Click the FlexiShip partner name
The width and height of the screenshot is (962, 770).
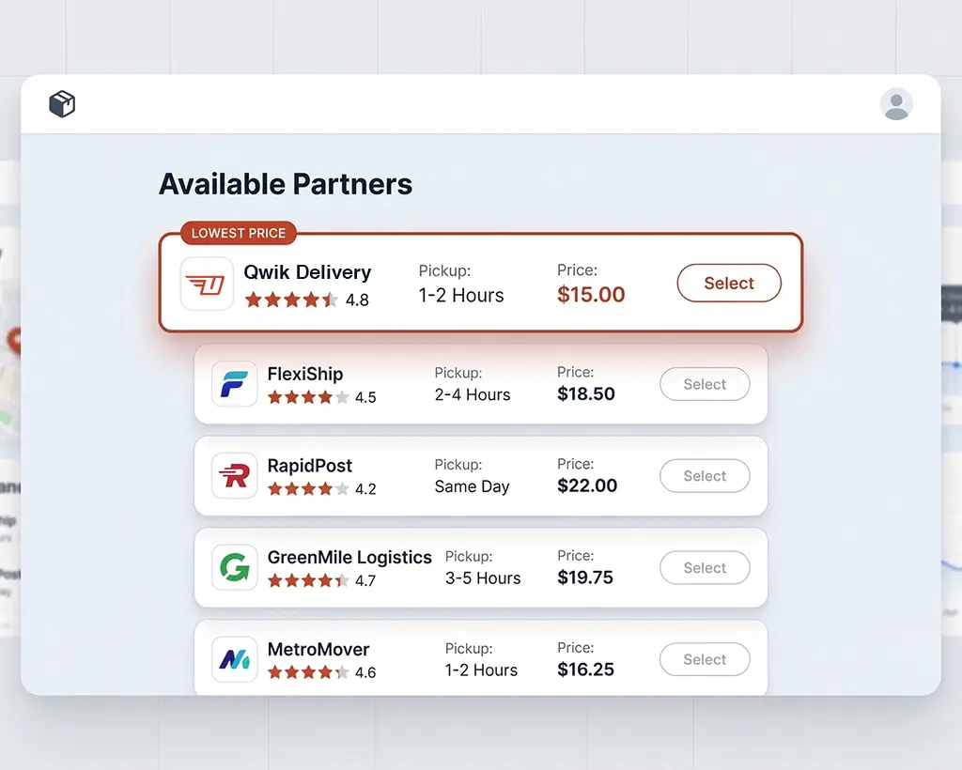click(x=305, y=374)
